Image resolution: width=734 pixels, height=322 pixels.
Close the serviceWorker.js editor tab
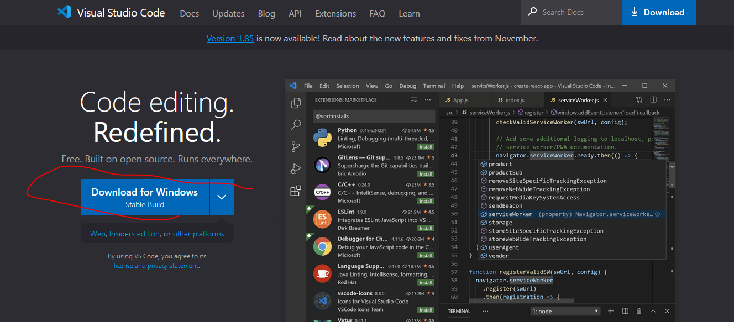[605, 100]
